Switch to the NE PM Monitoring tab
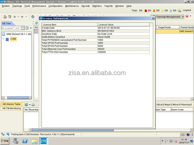This screenshot has height=145, width=194. click(x=12, y=108)
